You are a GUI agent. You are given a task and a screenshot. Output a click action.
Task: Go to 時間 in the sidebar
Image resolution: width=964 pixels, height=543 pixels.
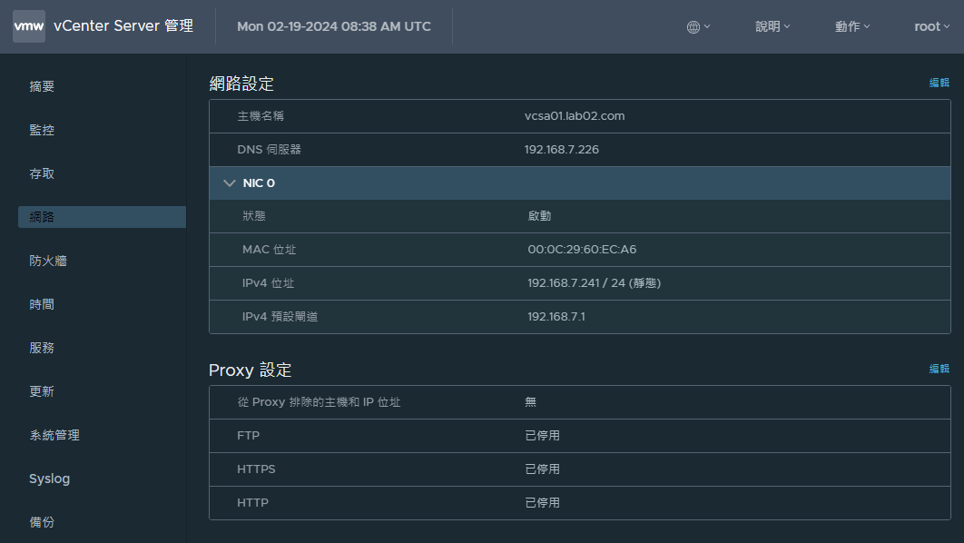pos(42,304)
